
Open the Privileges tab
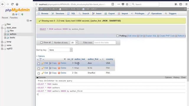pyautogui.click(x=138, y=14)
